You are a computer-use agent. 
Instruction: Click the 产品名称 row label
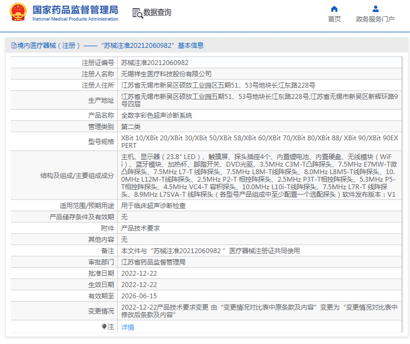pyautogui.click(x=101, y=116)
